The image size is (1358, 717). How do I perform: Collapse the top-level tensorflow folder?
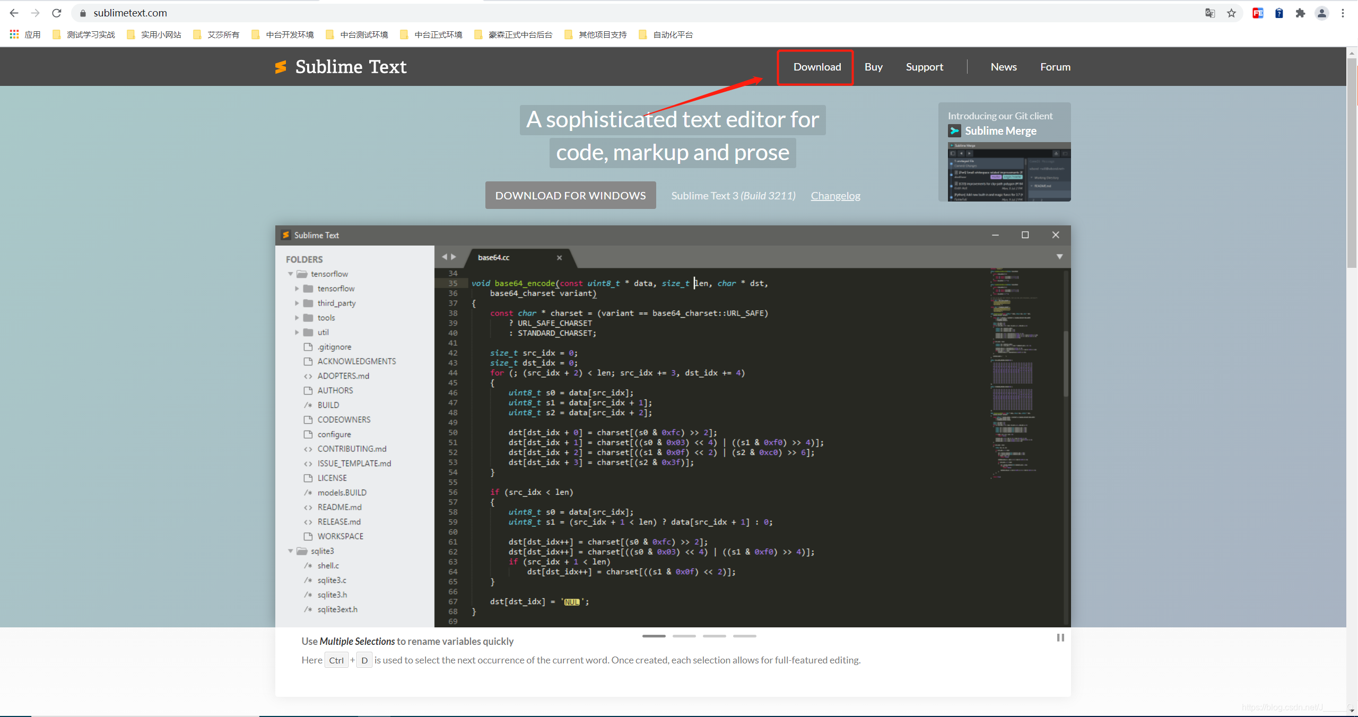click(x=291, y=274)
